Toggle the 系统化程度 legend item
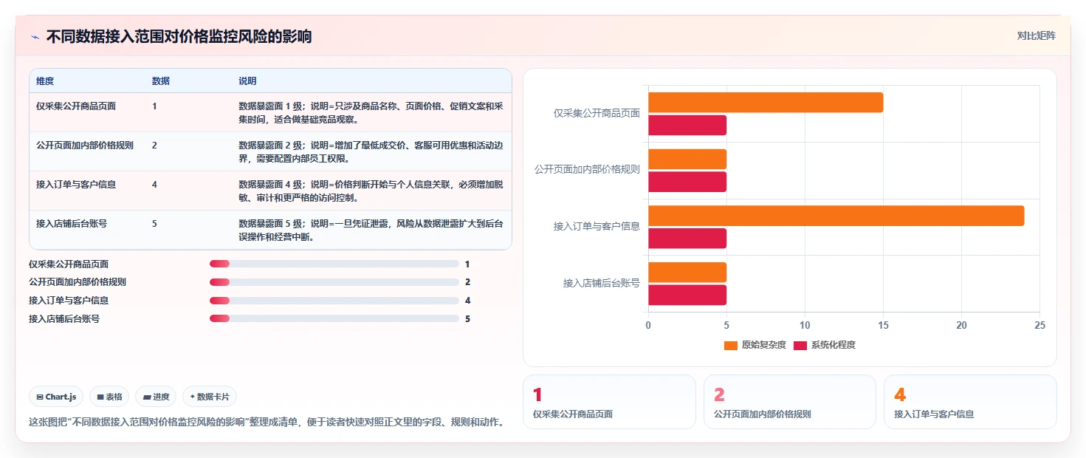The width and height of the screenshot is (1086, 458). tap(824, 345)
